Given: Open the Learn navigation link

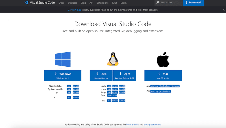Looking at the screenshot, I should click(x=123, y=3).
